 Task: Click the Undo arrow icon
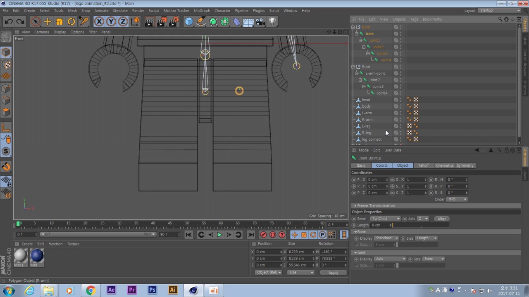pyautogui.click(x=9, y=22)
